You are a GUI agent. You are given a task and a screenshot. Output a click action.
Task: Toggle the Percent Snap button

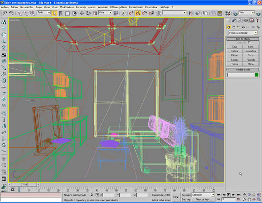pos(145,13)
